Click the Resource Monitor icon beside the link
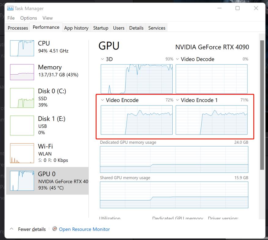268x240 pixels. 55,229
